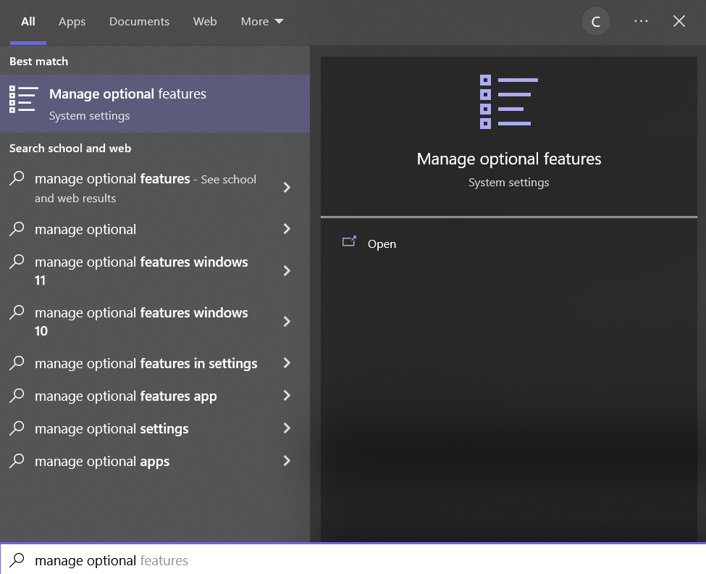This screenshot has width=706, height=574.
Task: Expand chevron next to 'manage optional' suggestion
Action: click(x=287, y=229)
